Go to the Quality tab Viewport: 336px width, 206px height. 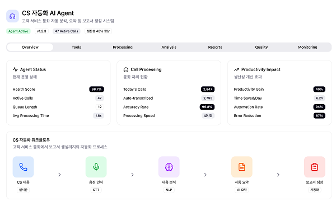[x=262, y=47]
